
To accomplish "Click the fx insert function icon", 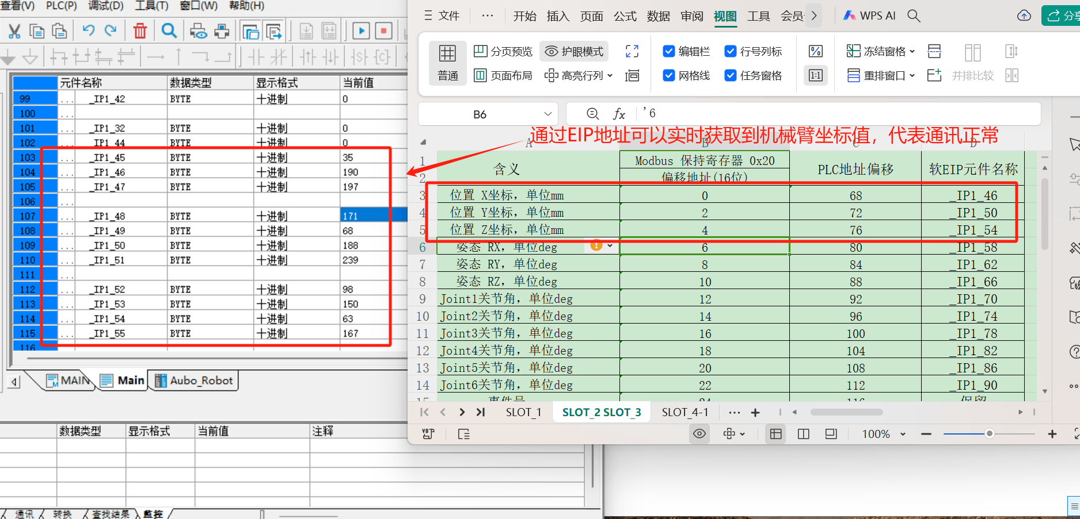I will pyautogui.click(x=619, y=114).
